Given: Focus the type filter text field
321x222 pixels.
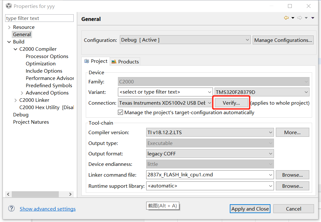Looking at the screenshot, I should pos(39,18).
